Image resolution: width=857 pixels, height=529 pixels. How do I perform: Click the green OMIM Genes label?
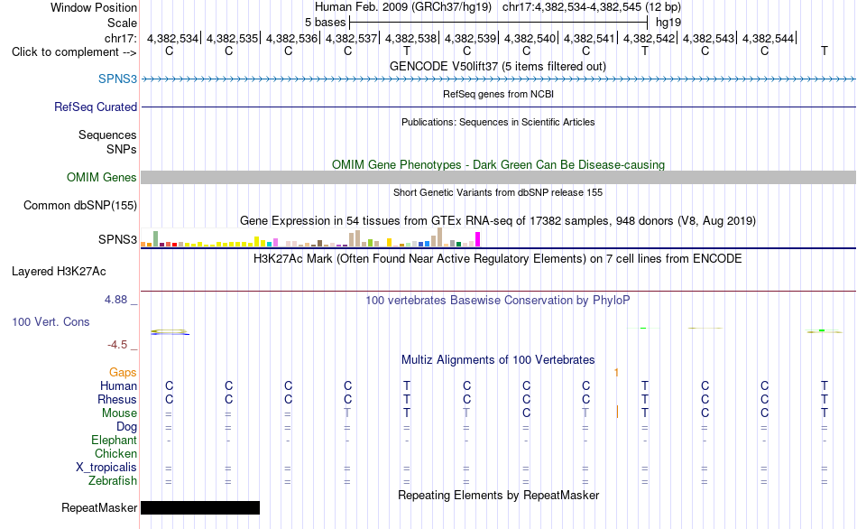coord(101,177)
